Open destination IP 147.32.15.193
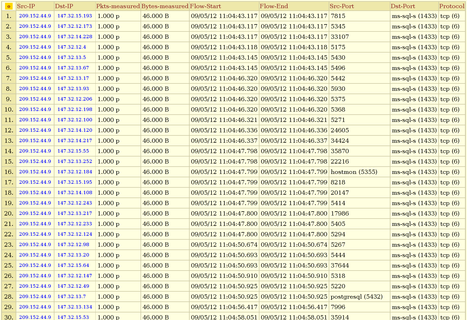Viewport: 467px width, 320px height. point(75,16)
